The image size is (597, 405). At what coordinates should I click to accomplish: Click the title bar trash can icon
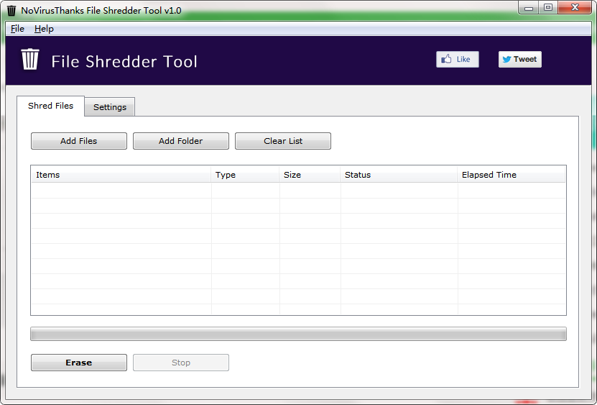(x=11, y=11)
